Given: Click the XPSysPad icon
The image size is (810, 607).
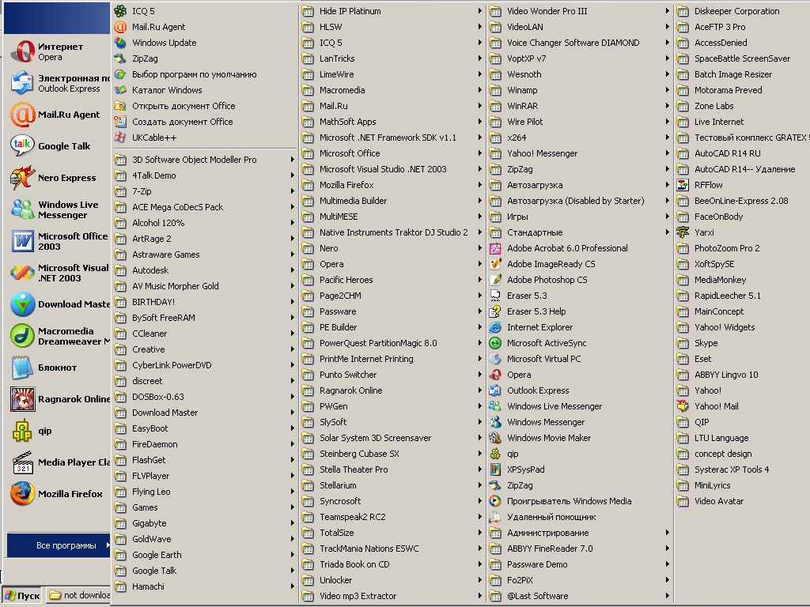Looking at the screenshot, I should coord(495,469).
